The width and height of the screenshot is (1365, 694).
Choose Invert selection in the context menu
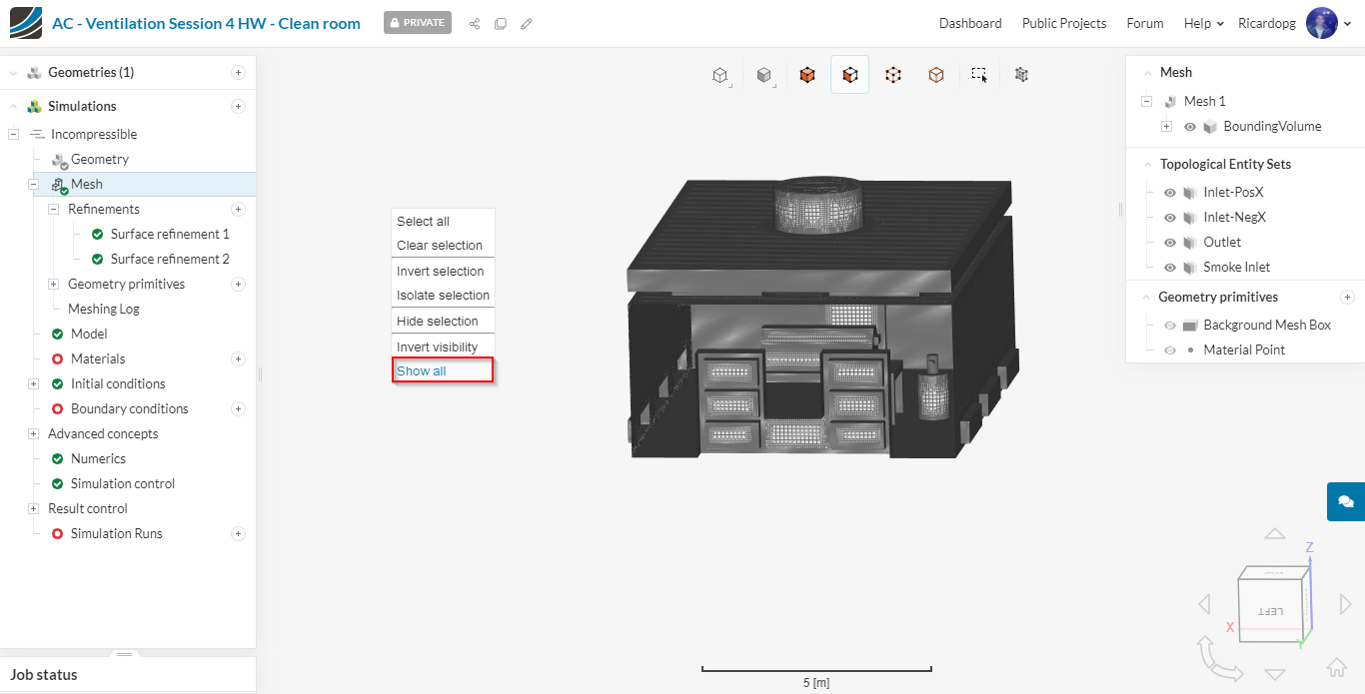(440, 271)
